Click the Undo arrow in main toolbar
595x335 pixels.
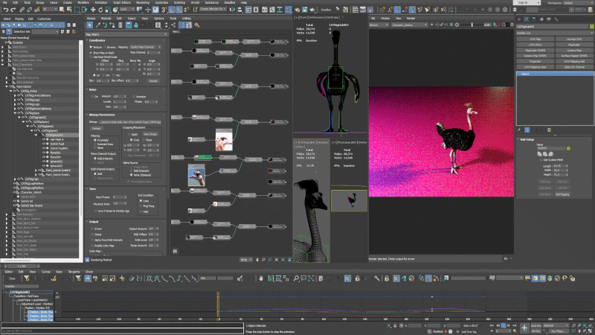(x=4, y=10)
